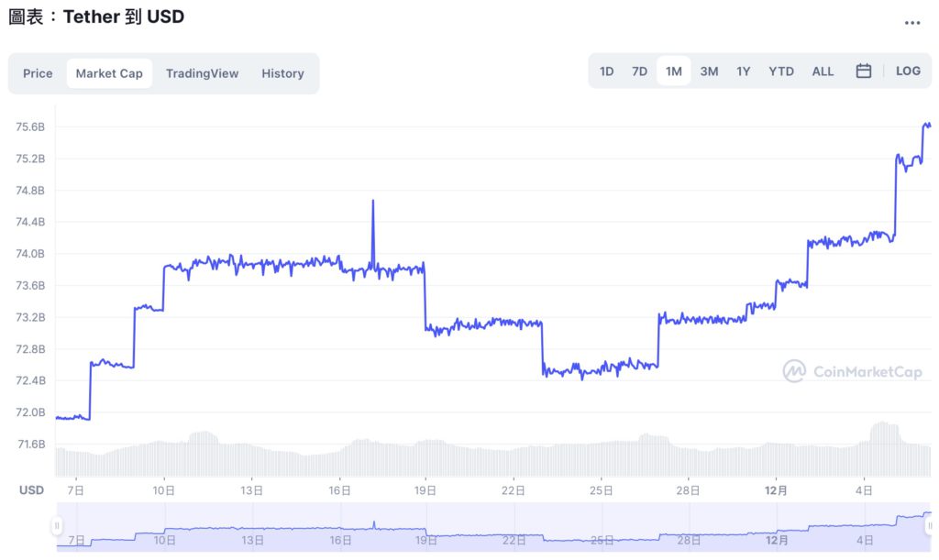Click the 7日 x-axis date label
The height and width of the screenshot is (560, 939).
click(x=75, y=490)
